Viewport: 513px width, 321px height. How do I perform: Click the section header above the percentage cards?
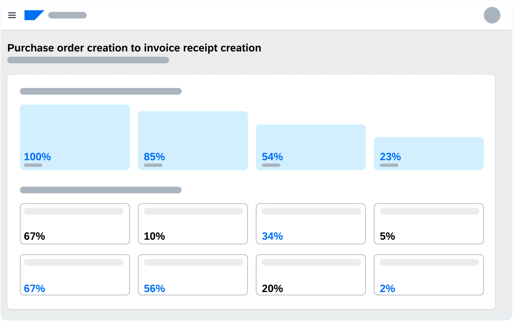(x=101, y=190)
